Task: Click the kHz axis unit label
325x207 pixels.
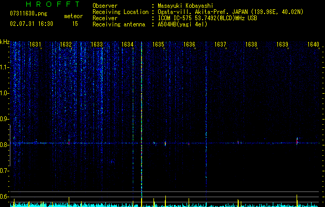Action: coord(5,42)
